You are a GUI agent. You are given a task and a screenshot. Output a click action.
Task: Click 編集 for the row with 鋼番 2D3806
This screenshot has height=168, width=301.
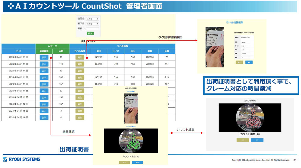[80, 57]
